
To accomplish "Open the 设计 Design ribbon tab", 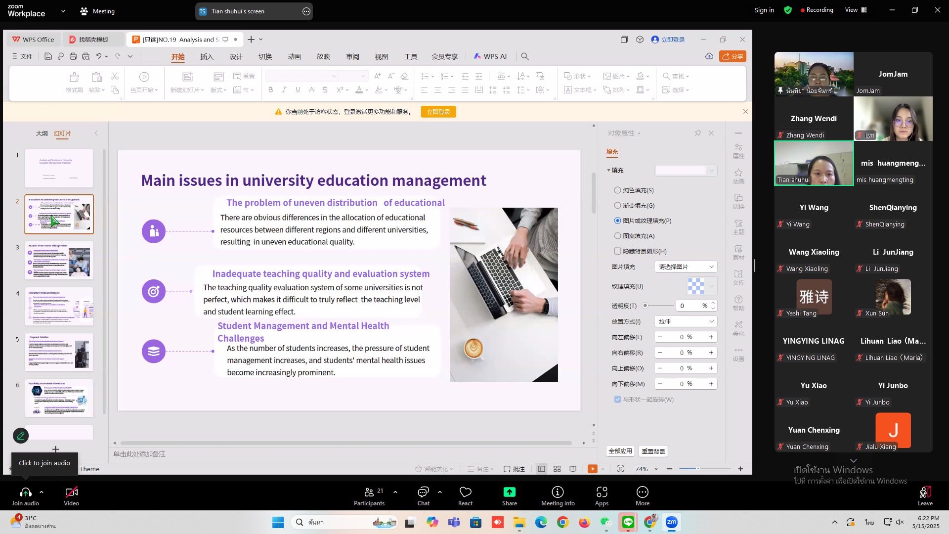I will click(236, 56).
